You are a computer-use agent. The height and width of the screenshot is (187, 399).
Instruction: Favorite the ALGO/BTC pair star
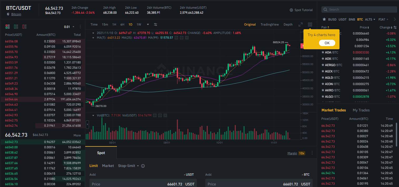point(323,97)
